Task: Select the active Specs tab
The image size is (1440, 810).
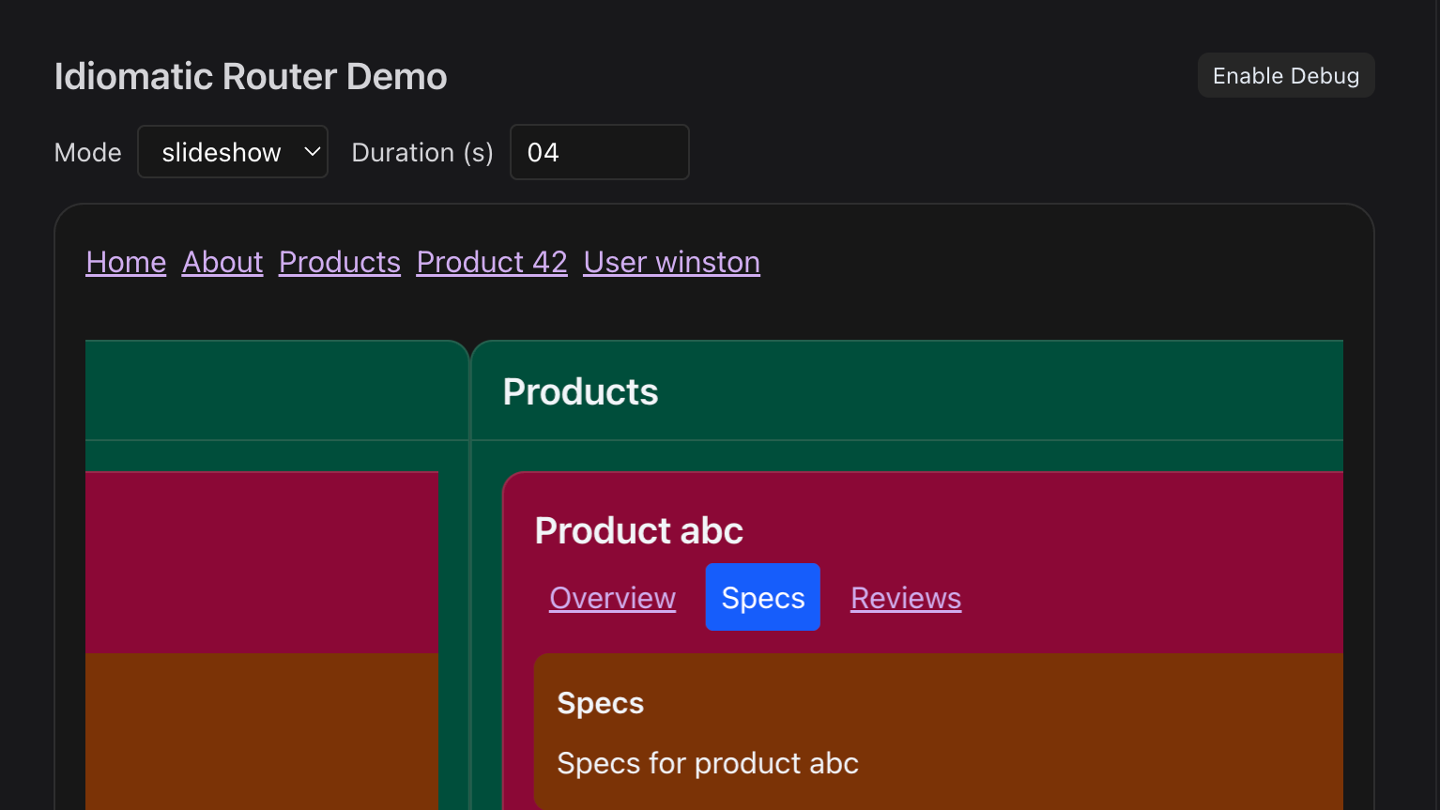Action: coord(762,598)
